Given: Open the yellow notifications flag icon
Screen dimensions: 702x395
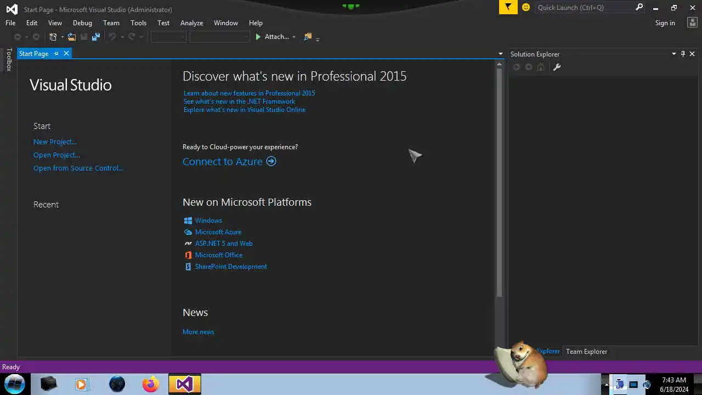Looking at the screenshot, I should click(508, 7).
